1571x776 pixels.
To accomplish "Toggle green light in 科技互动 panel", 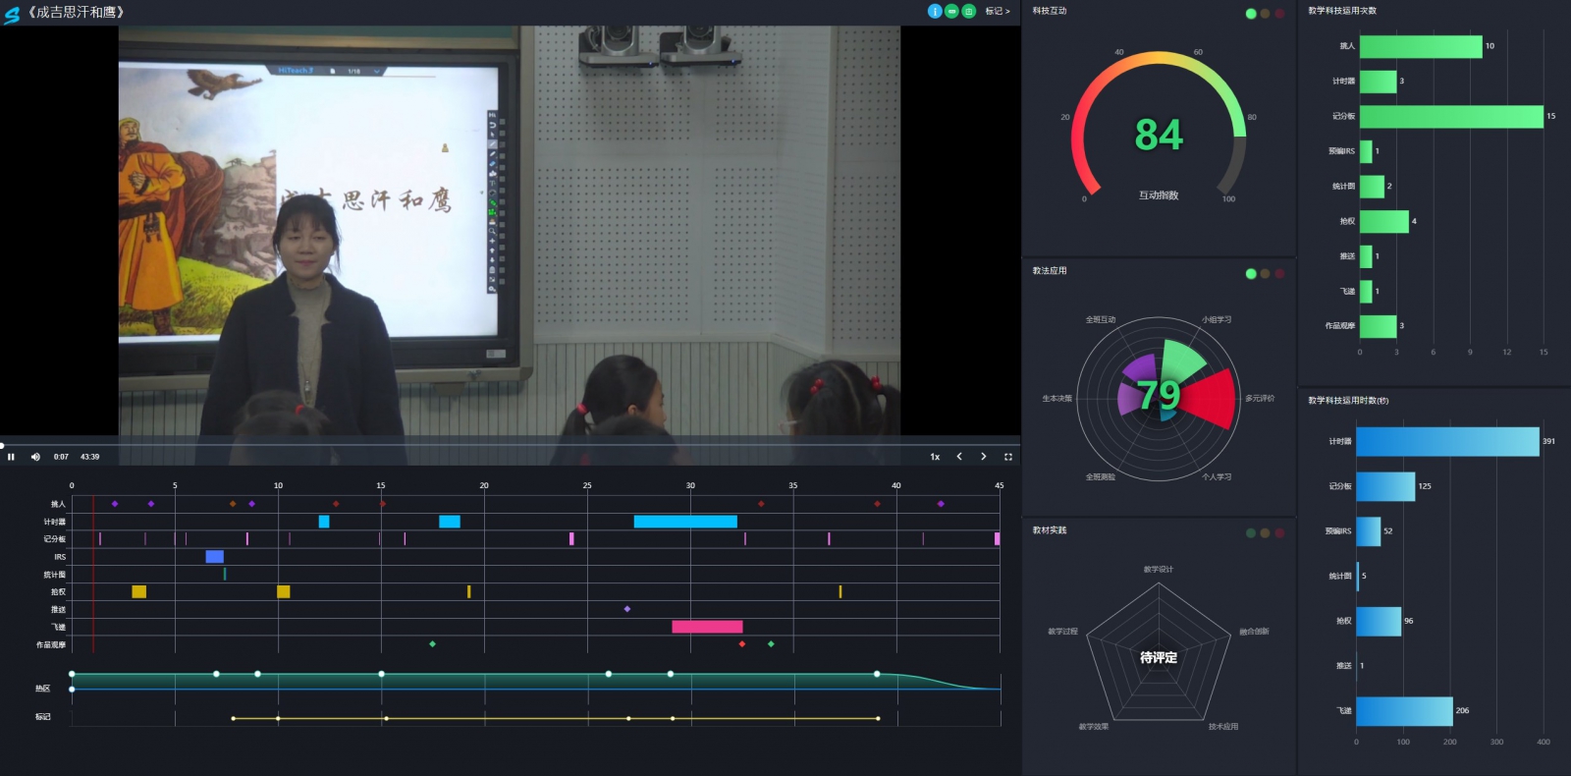I will (x=1250, y=14).
